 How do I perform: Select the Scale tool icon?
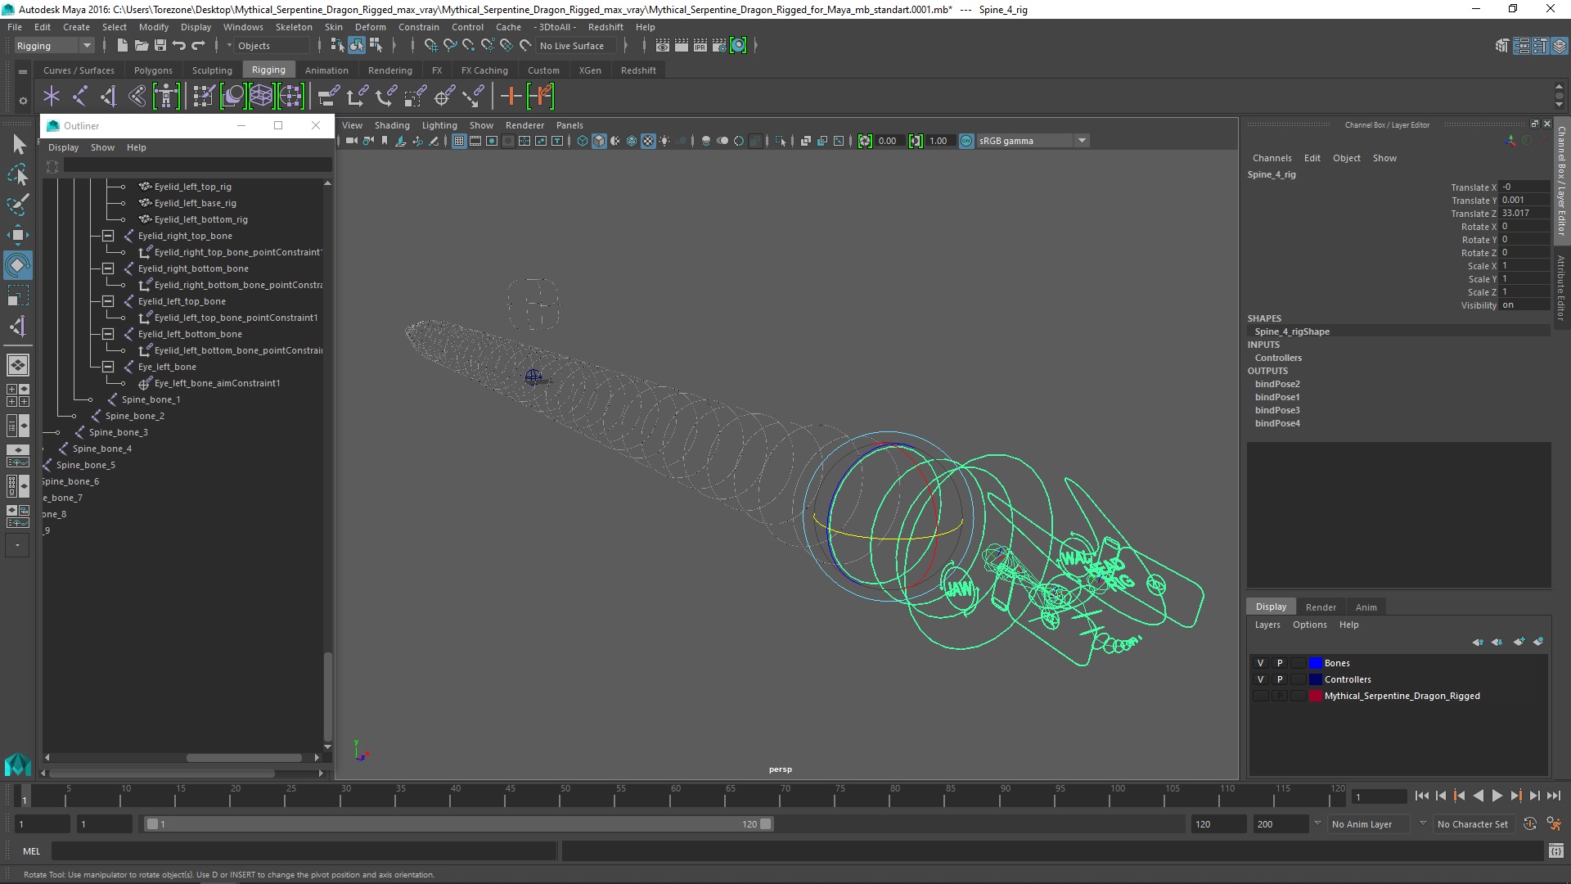click(x=17, y=295)
